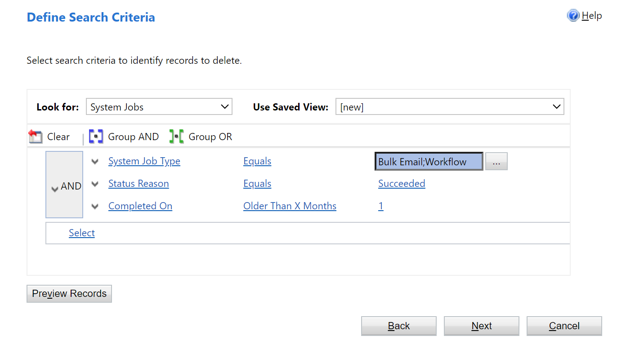Image resolution: width=626 pixels, height=340 pixels.
Task: Expand the Status Reason row chevron
Action: click(x=95, y=184)
